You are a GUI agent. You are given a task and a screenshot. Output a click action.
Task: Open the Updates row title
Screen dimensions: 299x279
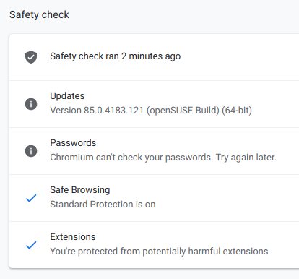coord(67,96)
